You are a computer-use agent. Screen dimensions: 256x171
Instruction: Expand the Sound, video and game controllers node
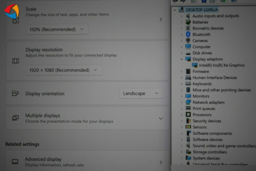click(182, 146)
